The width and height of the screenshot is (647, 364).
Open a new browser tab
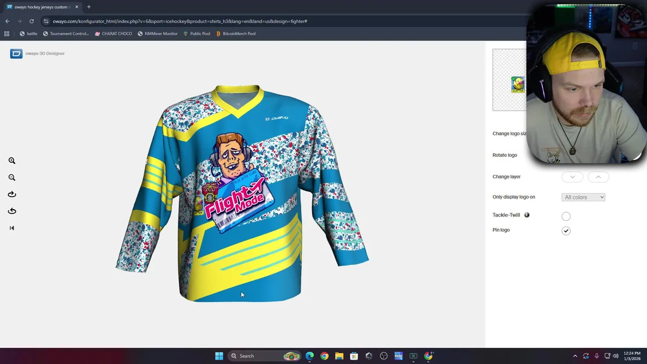click(x=88, y=7)
